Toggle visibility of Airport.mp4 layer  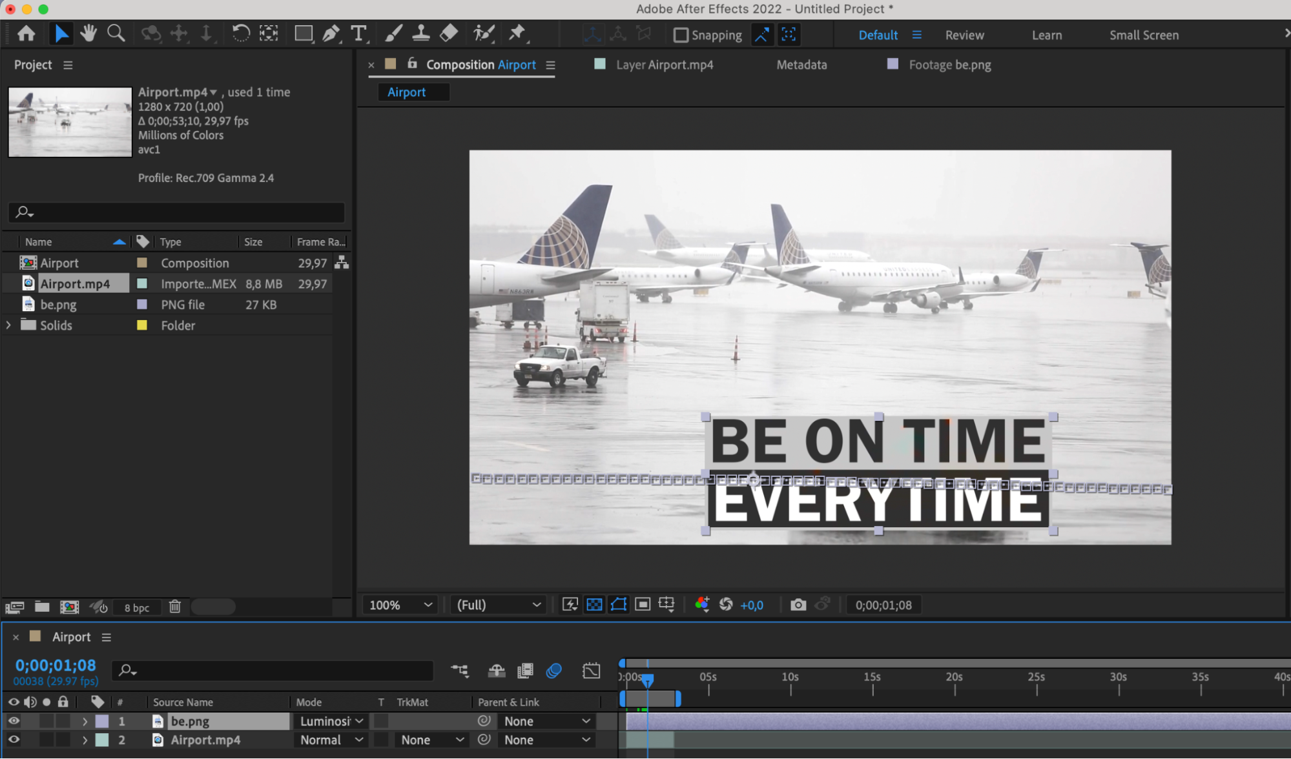click(x=14, y=740)
